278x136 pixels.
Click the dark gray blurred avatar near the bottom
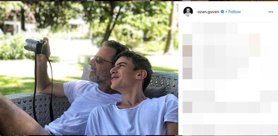point(187,107)
